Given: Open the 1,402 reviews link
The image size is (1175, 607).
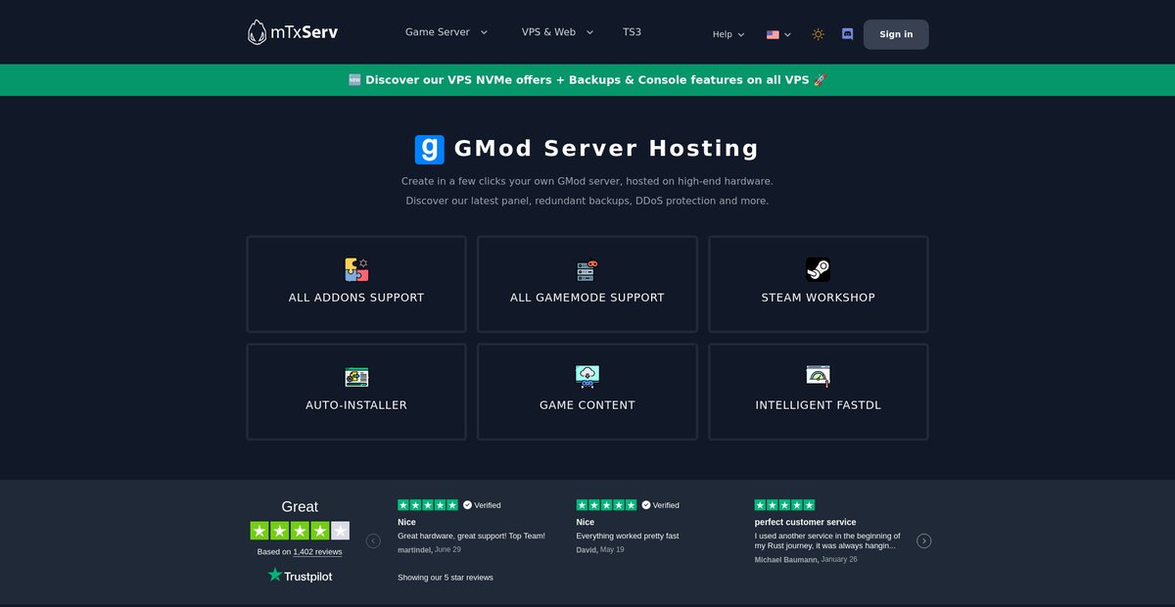Looking at the screenshot, I should pos(317,552).
